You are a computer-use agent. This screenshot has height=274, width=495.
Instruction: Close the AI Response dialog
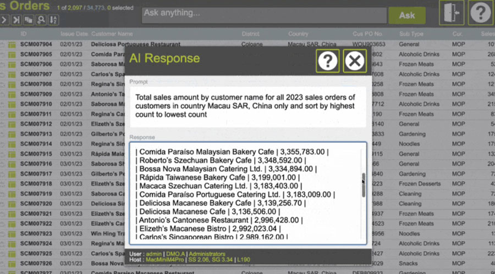pos(355,60)
